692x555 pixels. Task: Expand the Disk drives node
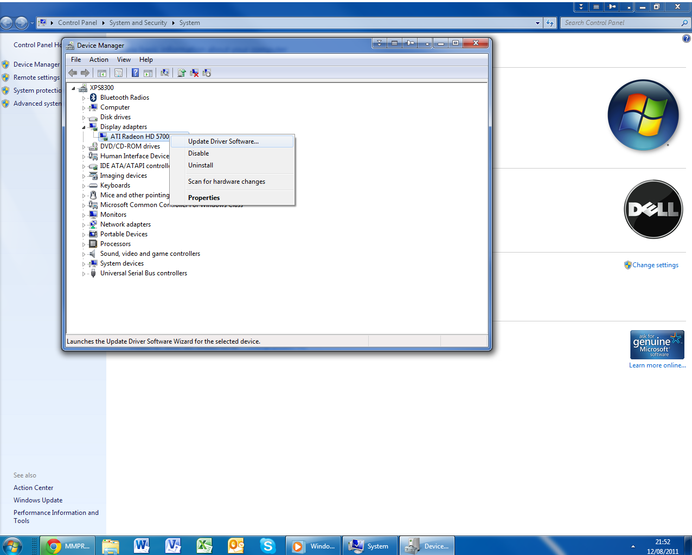[84, 118]
